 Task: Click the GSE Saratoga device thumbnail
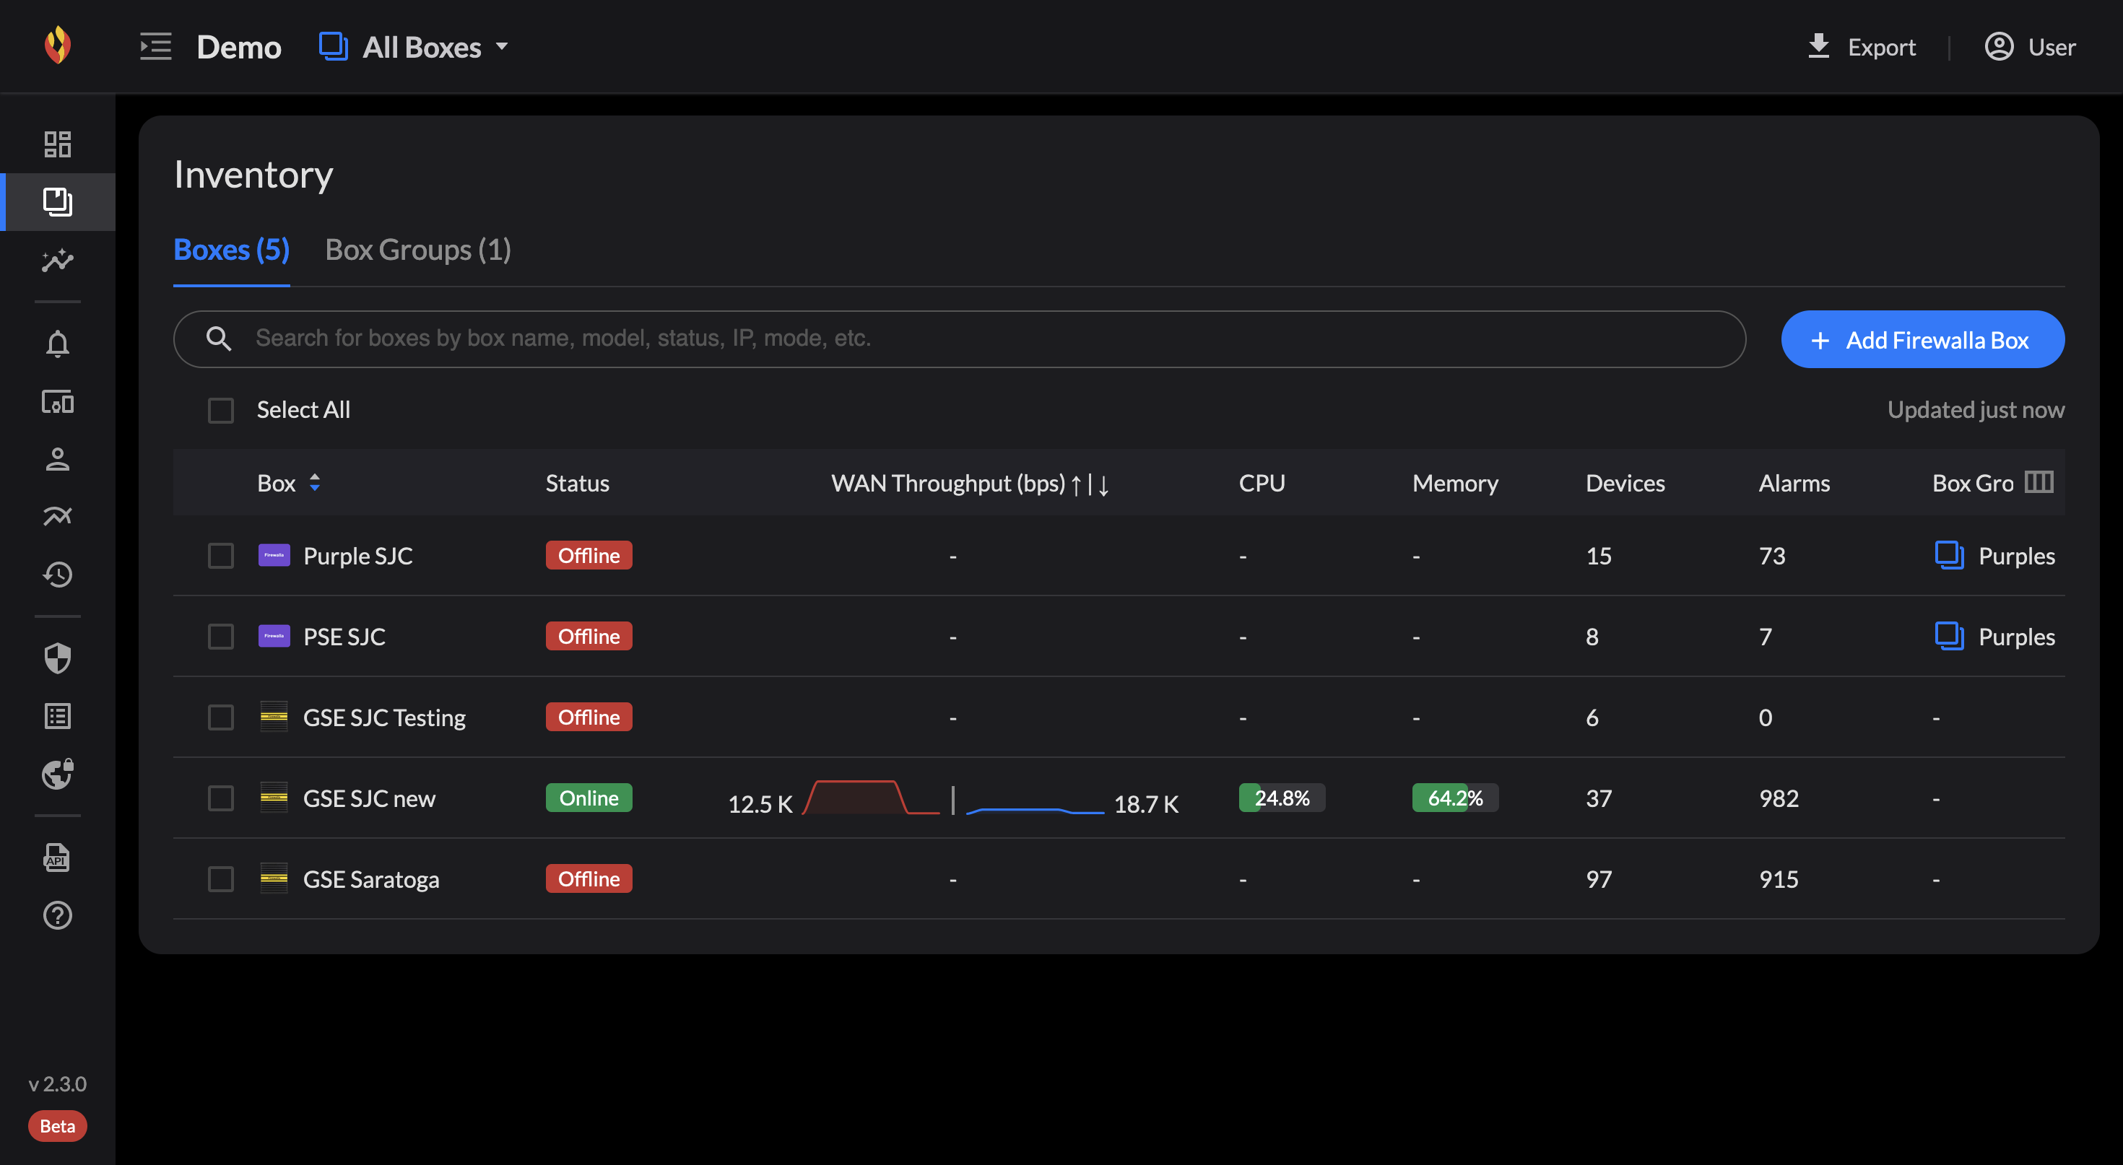274,878
